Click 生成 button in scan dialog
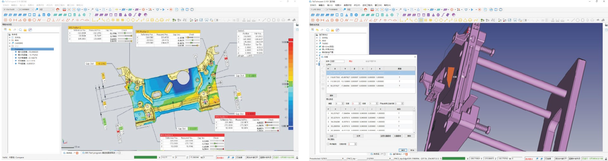The image size is (608, 161). 331,136
